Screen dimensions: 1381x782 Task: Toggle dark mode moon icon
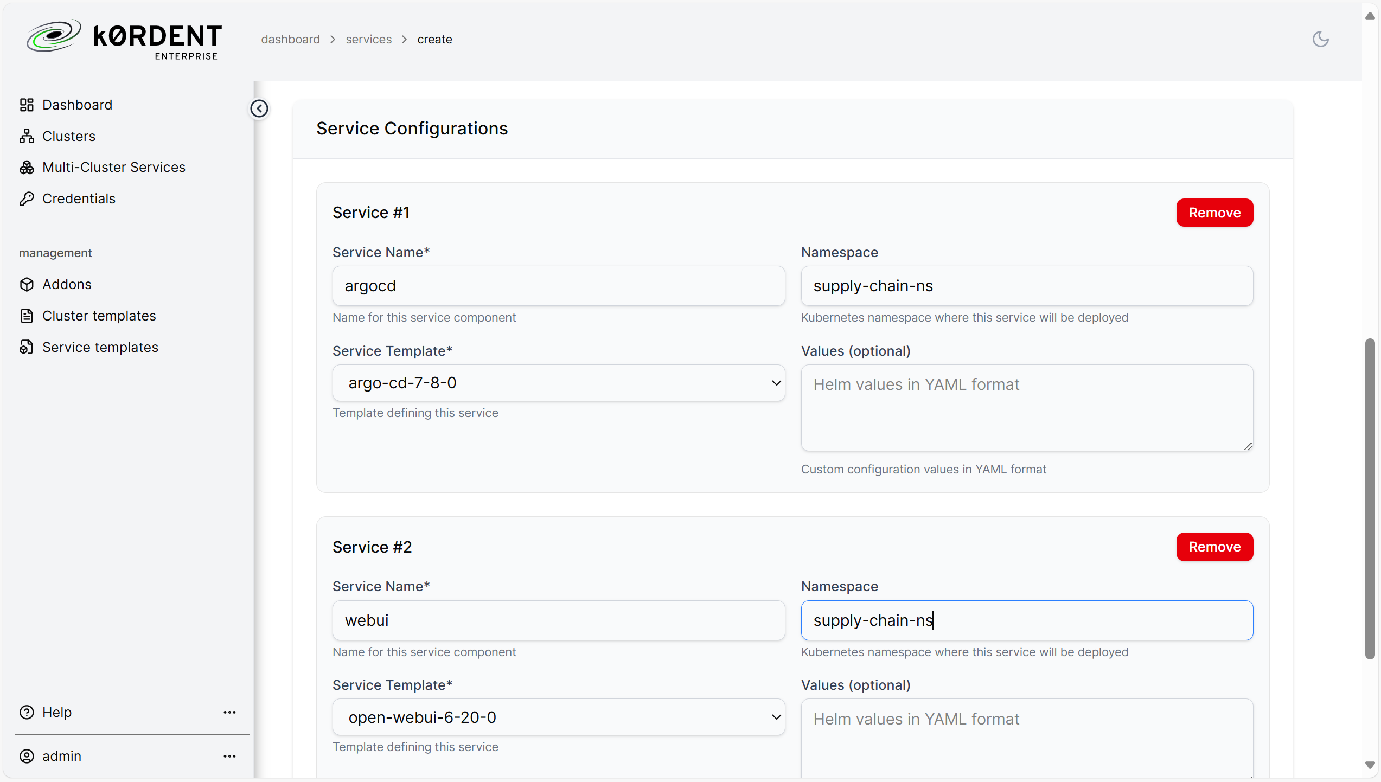click(x=1320, y=39)
